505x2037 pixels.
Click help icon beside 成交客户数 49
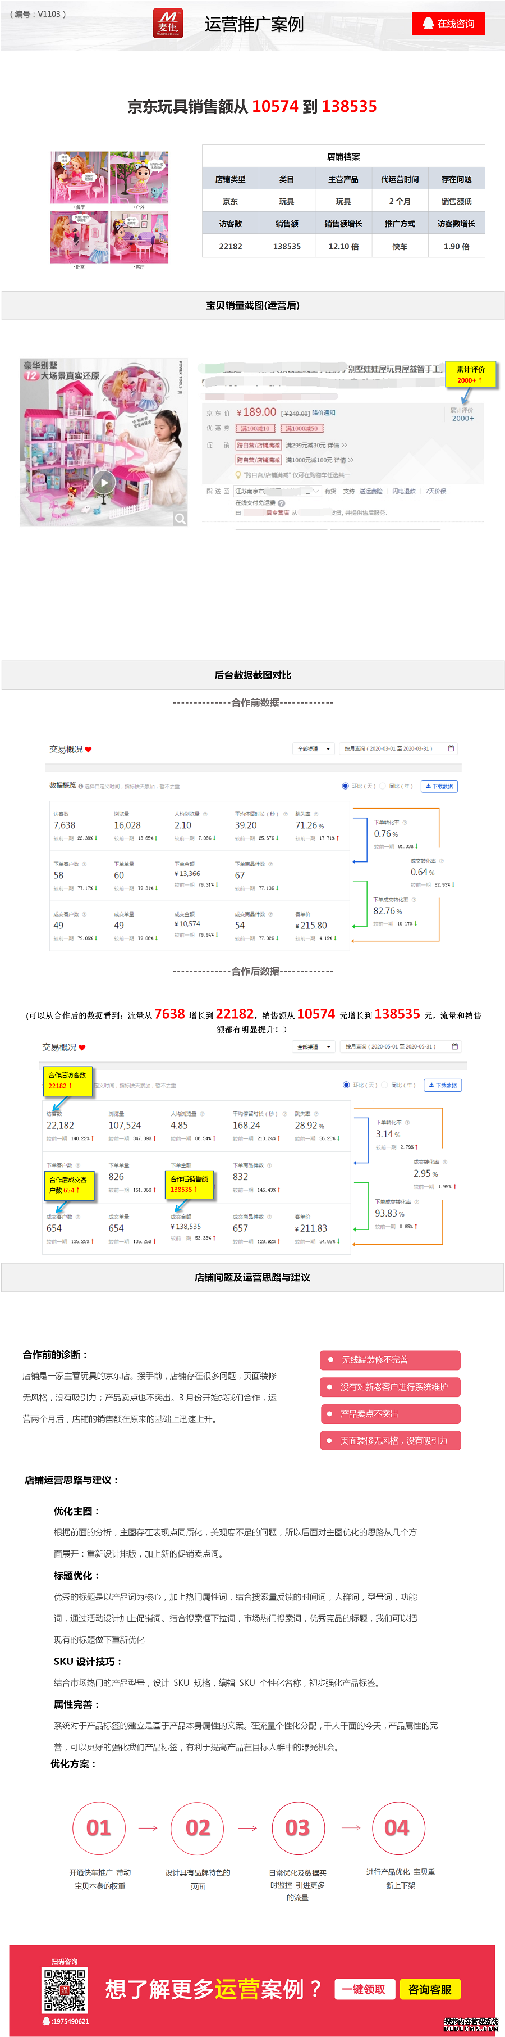(84, 914)
